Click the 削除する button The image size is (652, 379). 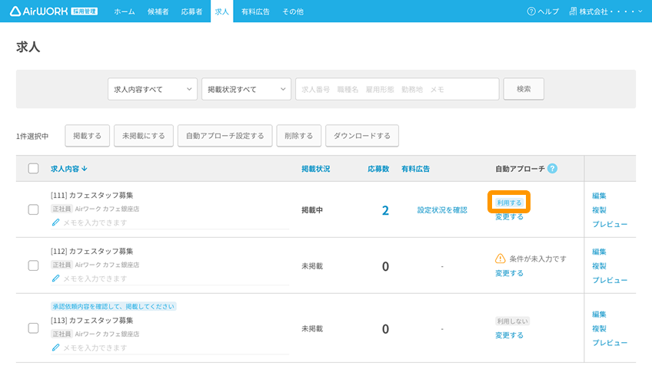coord(299,136)
